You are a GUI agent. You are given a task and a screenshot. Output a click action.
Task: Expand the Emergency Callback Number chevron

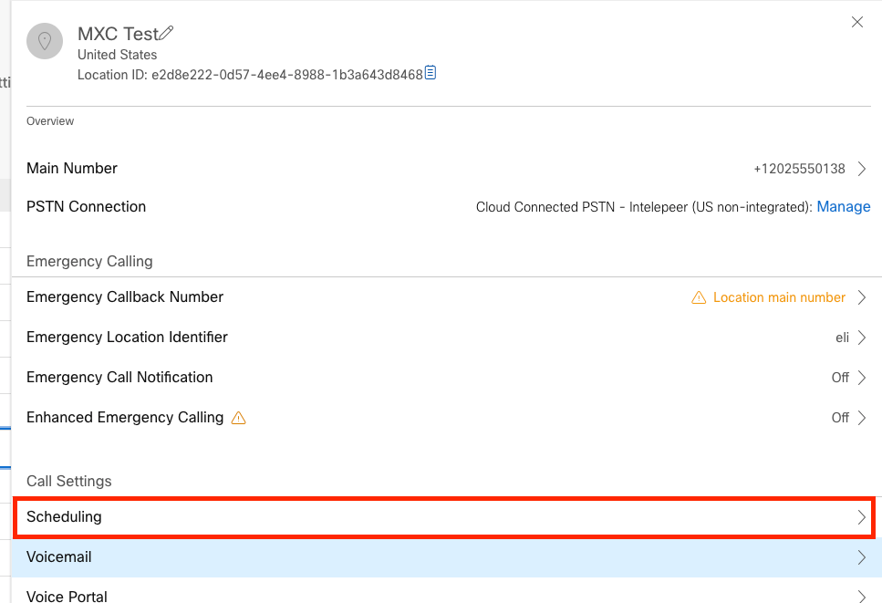click(x=862, y=297)
